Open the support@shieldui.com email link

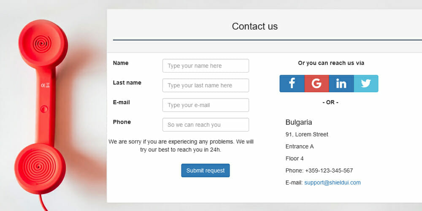click(x=332, y=183)
